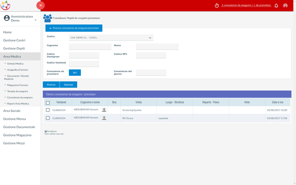Click the Reparto - Piano column header

point(211,102)
